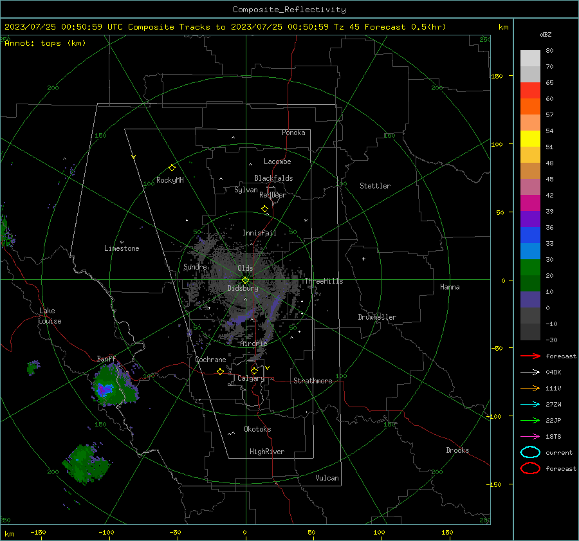The height and width of the screenshot is (541, 579).
Task: Click yellow diamond marker below RedDeer
Action: [264, 209]
